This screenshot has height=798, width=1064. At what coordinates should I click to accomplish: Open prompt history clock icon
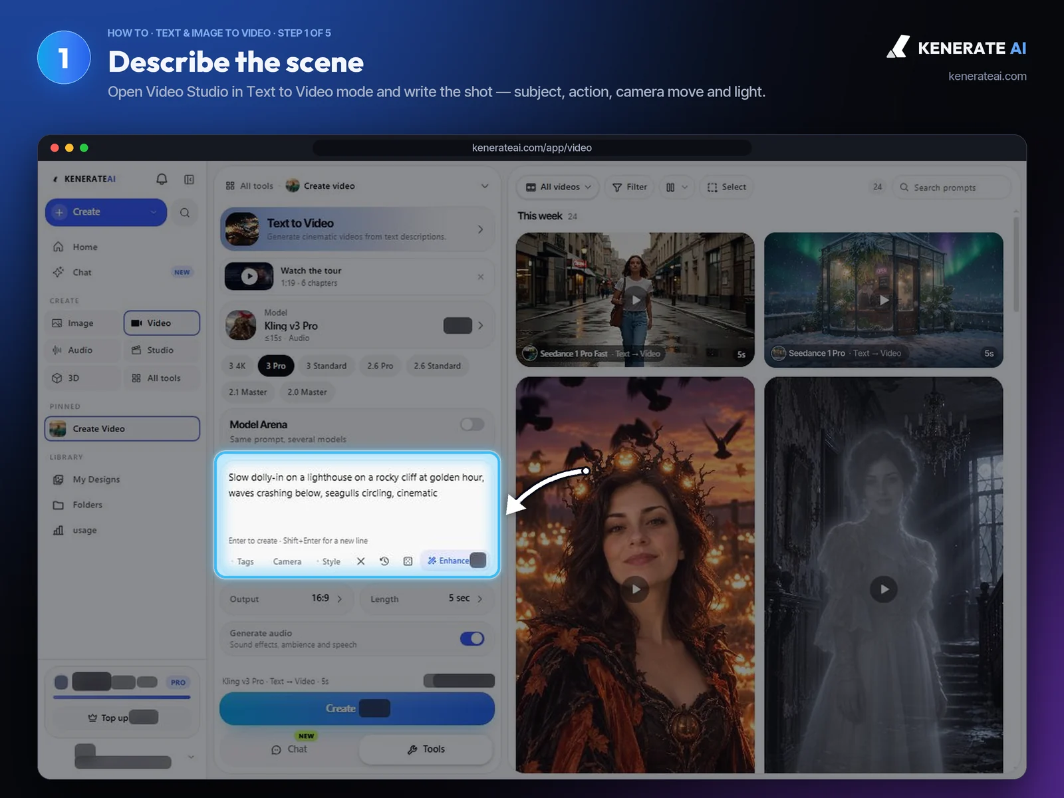pyautogui.click(x=384, y=561)
